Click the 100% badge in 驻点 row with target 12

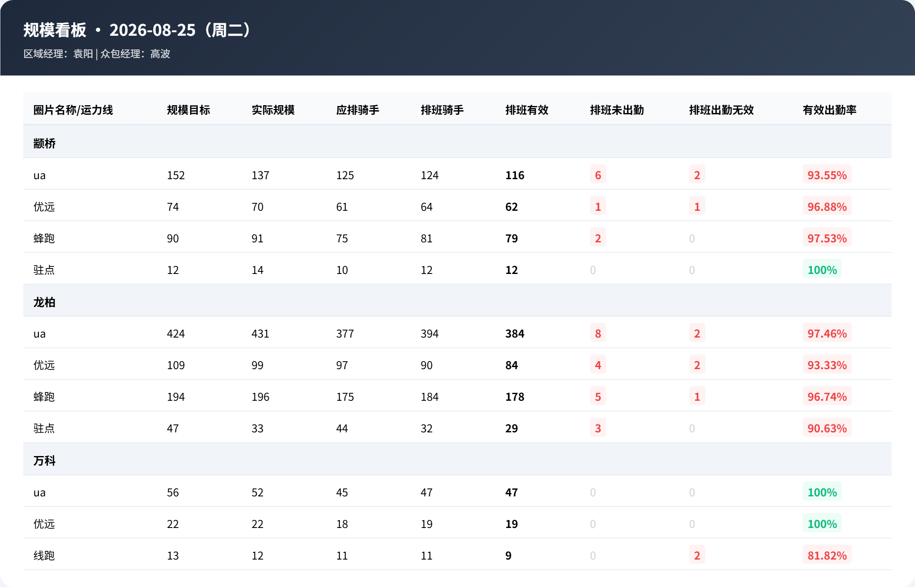pyautogui.click(x=822, y=269)
